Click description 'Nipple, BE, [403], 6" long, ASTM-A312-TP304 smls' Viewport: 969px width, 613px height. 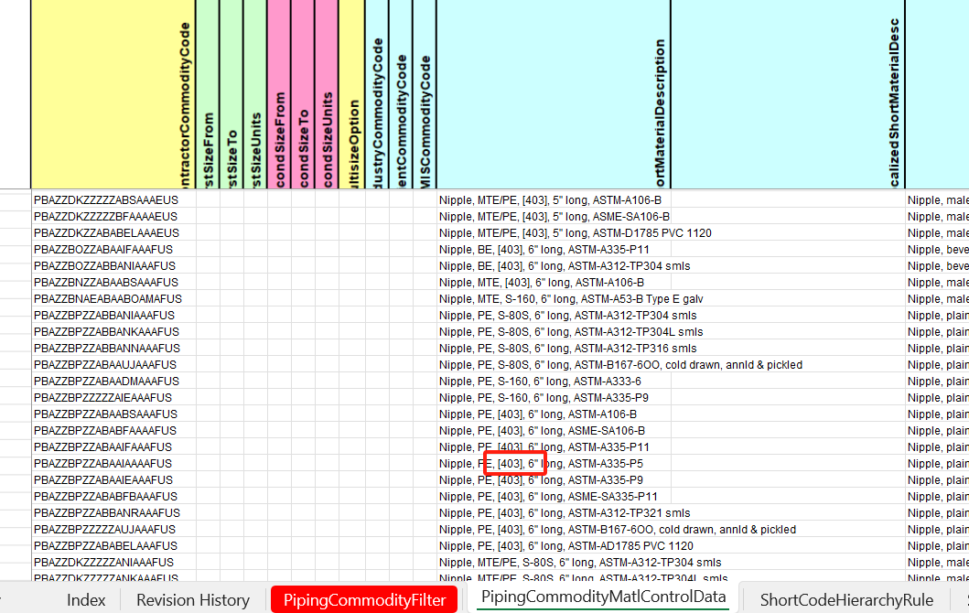[565, 265]
